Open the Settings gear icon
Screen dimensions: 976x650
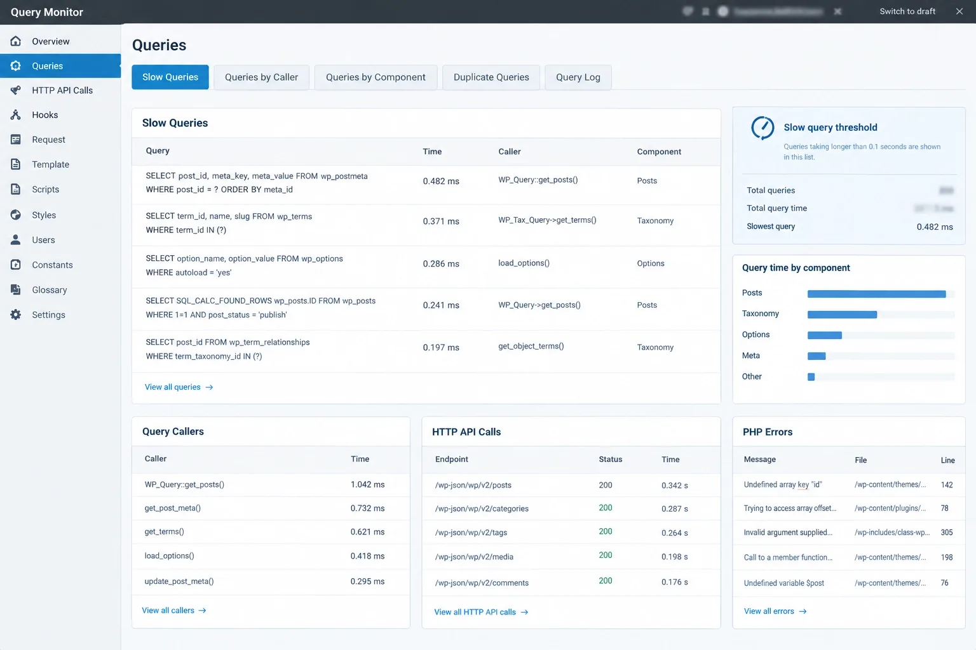click(x=16, y=315)
